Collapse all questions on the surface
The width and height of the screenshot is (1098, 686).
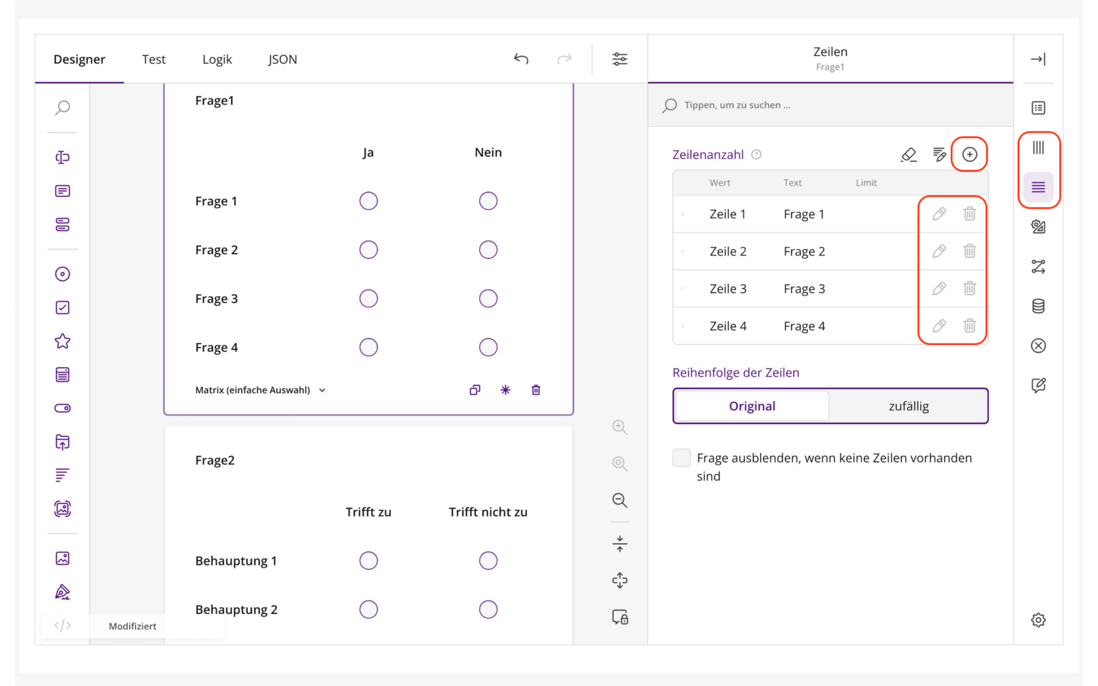(620, 544)
